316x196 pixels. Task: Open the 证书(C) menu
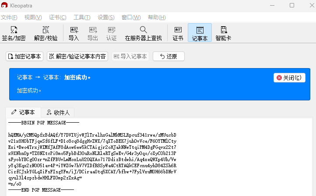tap(57, 17)
